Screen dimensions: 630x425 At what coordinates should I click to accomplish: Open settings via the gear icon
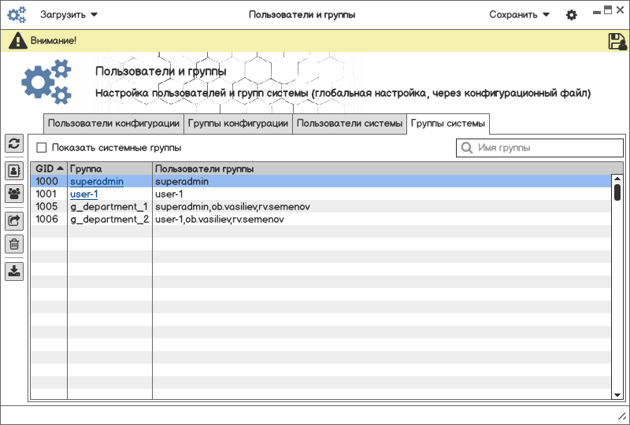pos(572,15)
